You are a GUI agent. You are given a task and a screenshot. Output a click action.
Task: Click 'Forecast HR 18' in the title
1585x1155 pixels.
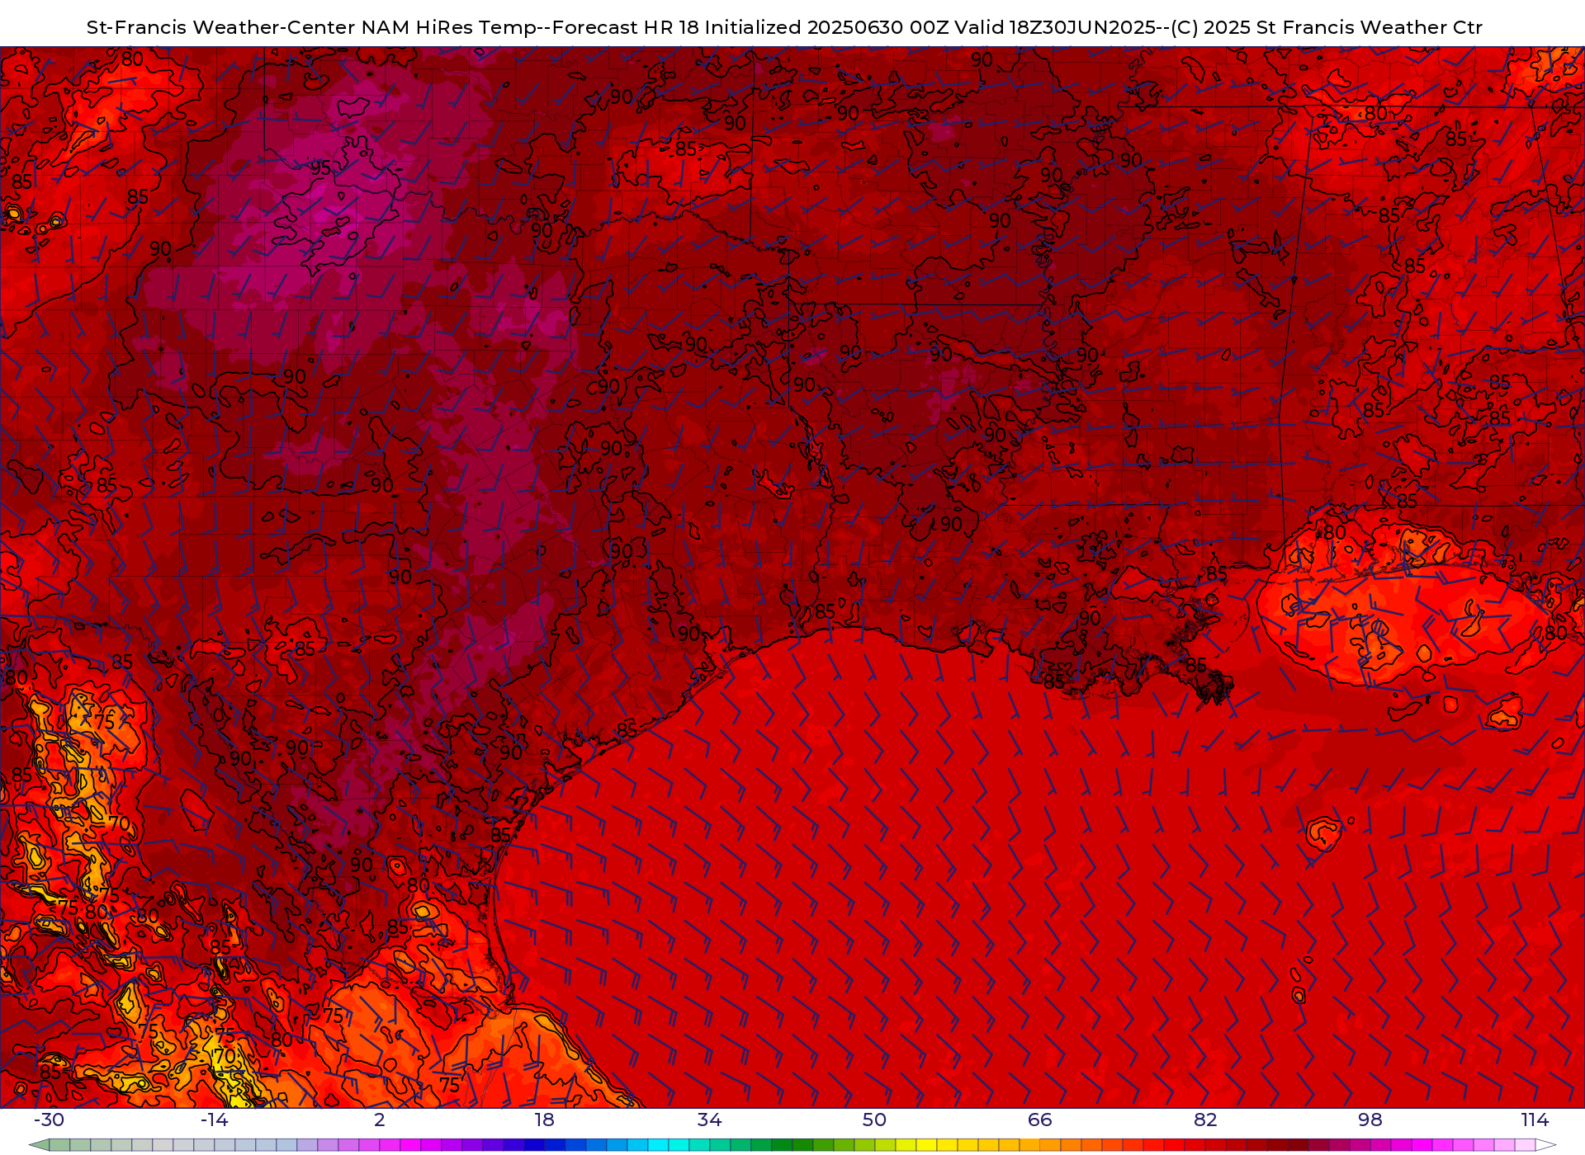626,27
